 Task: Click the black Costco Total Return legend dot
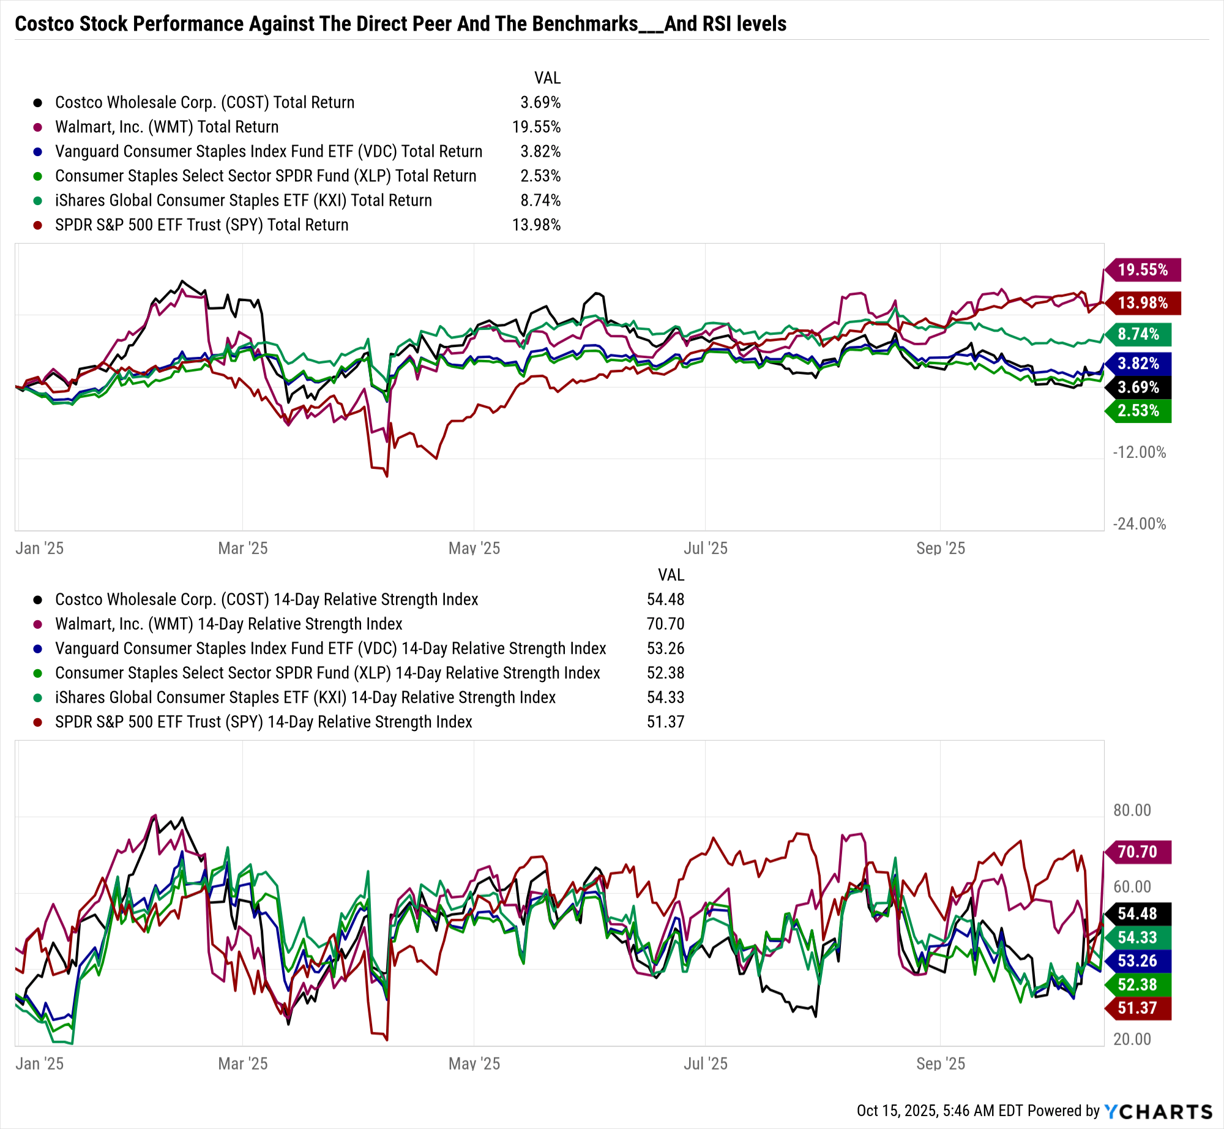[x=38, y=103]
